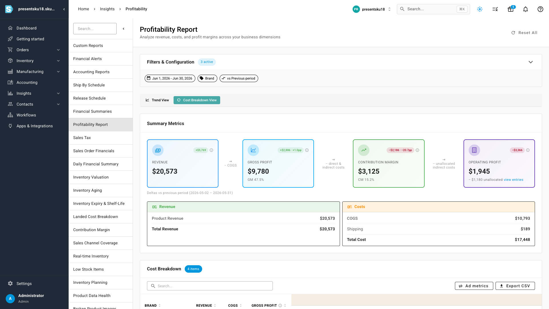Click the Ad metrics button
This screenshot has height=309, width=549.
pyautogui.click(x=474, y=286)
